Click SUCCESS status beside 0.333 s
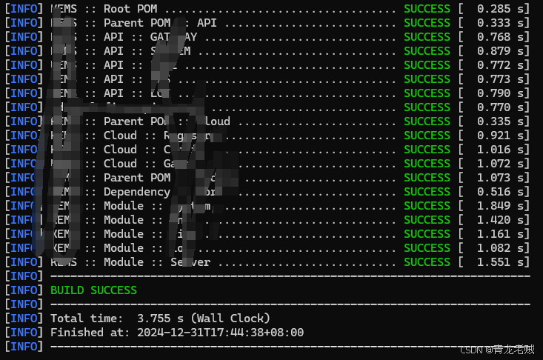Viewport: 543px width, 360px height. click(427, 23)
